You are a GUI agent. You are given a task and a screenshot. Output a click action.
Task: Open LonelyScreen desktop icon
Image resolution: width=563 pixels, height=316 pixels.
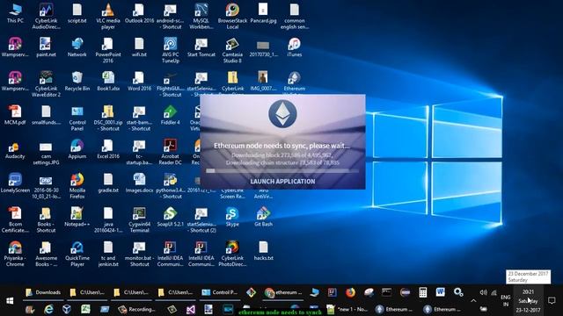tap(15, 183)
